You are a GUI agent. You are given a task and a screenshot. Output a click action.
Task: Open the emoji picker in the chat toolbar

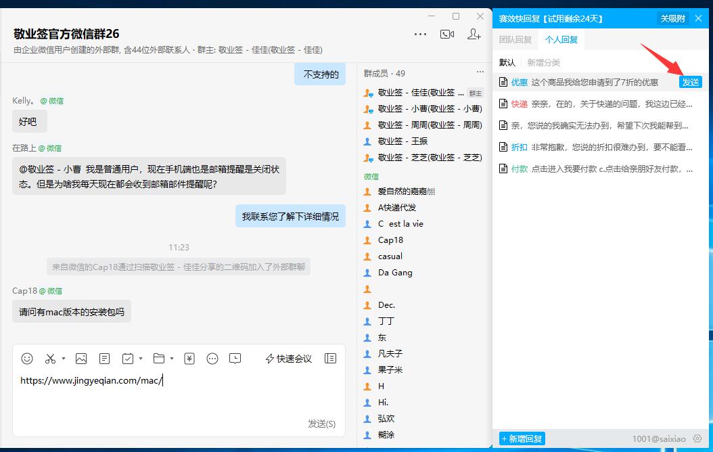pos(27,359)
